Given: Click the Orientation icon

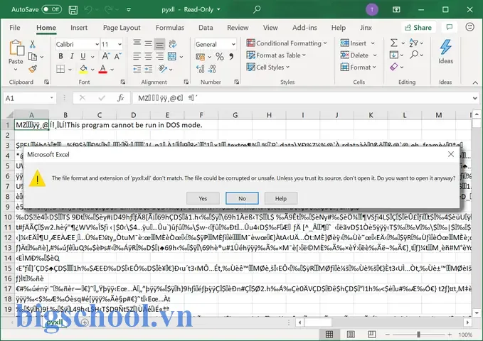Looking at the screenshot, I should pyautogui.click(x=163, y=69).
